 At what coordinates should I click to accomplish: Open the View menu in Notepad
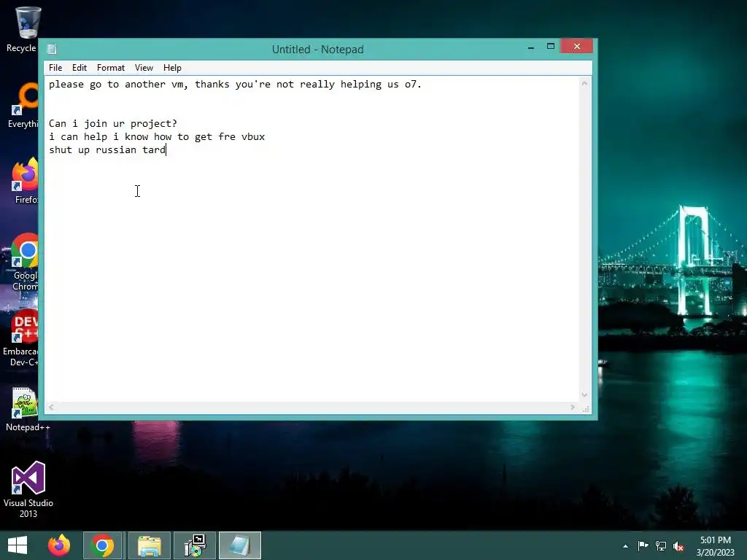144,68
